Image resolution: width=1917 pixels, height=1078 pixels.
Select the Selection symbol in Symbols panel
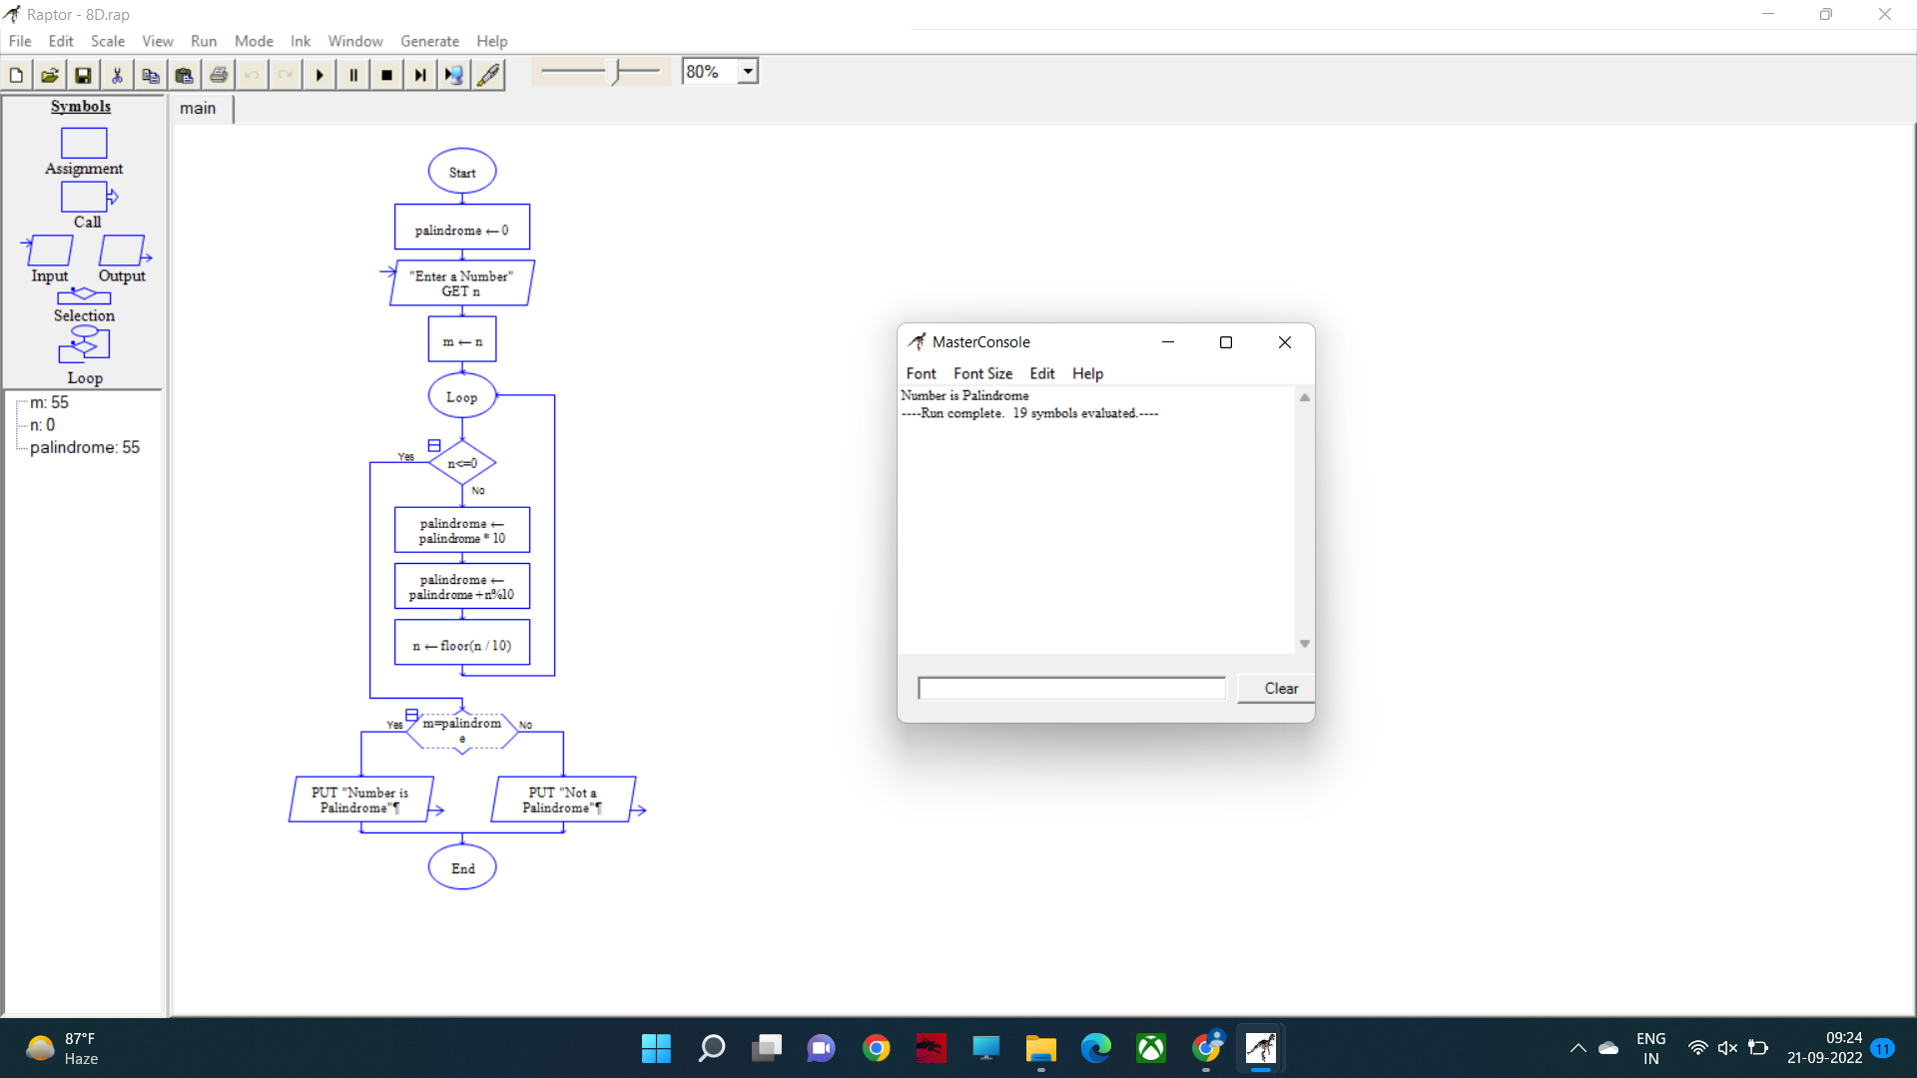[x=84, y=296]
